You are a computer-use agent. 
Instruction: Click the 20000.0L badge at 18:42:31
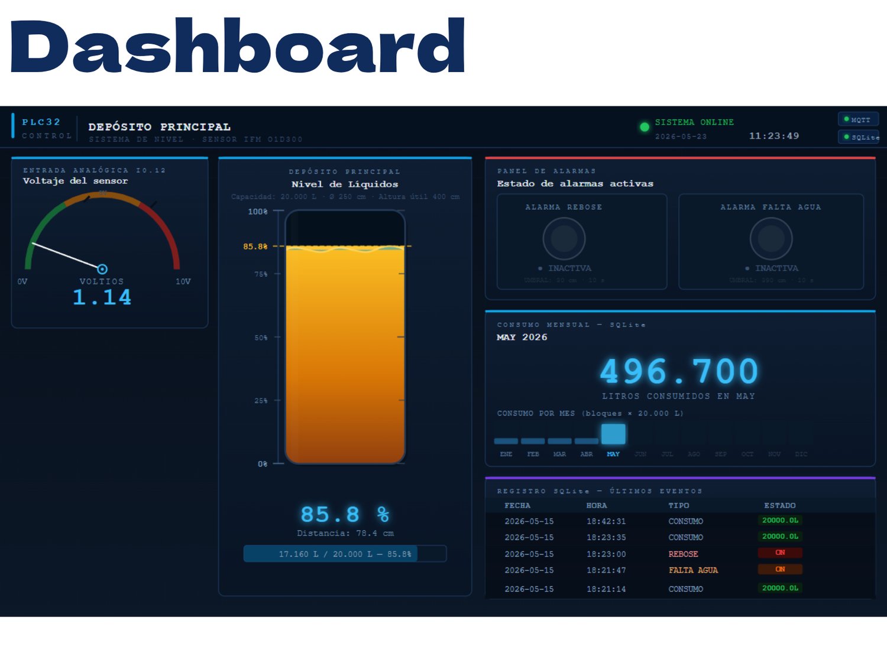[780, 520]
